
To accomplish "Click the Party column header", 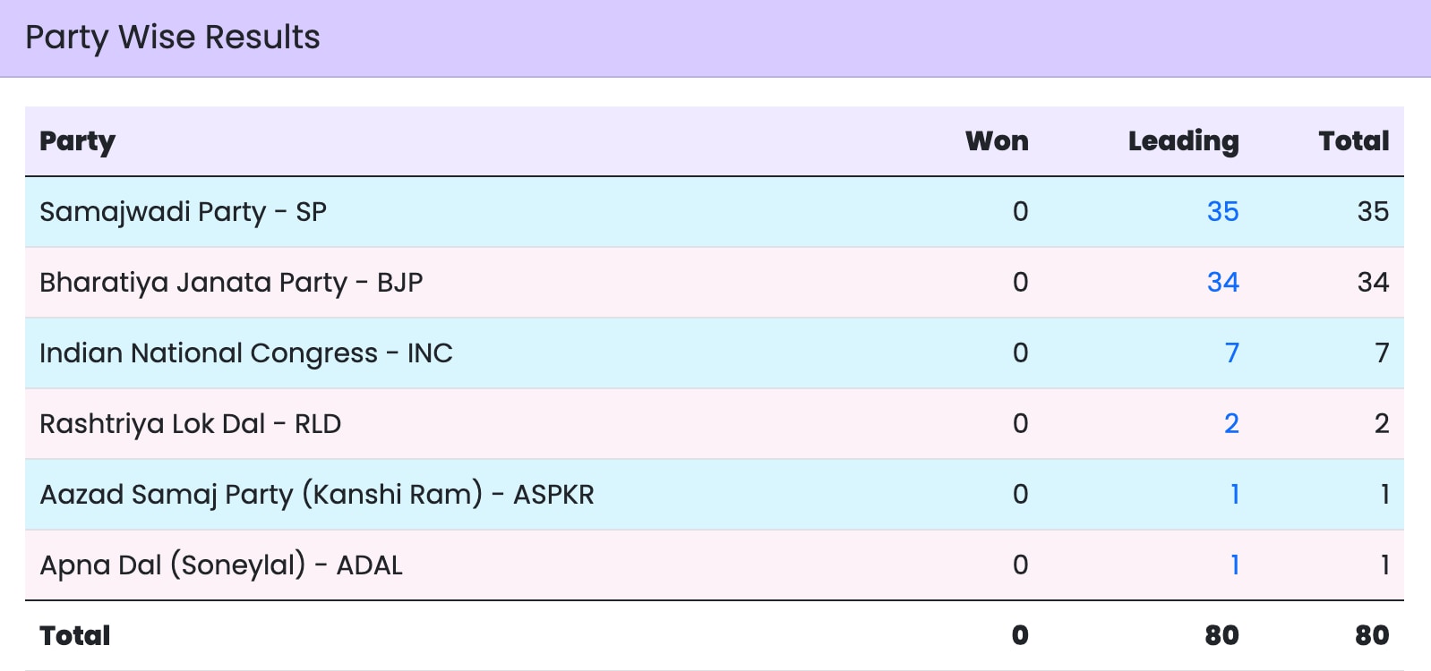I will pos(78,141).
